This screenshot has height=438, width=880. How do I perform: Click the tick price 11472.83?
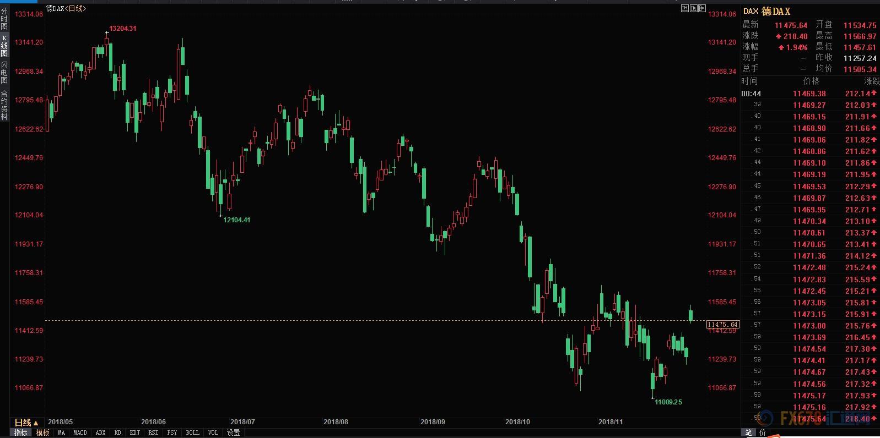click(809, 280)
